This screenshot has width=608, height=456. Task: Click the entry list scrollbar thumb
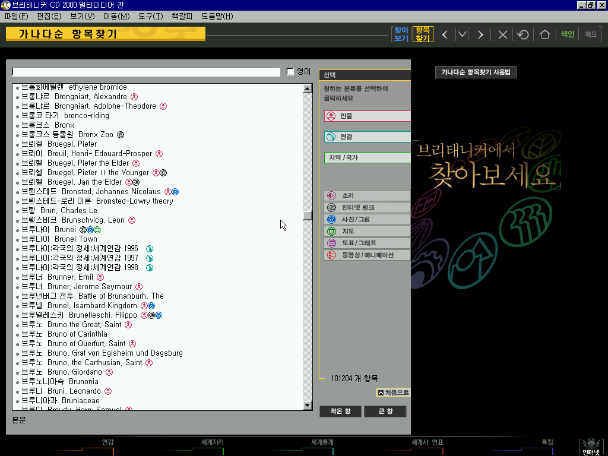pos(308,215)
